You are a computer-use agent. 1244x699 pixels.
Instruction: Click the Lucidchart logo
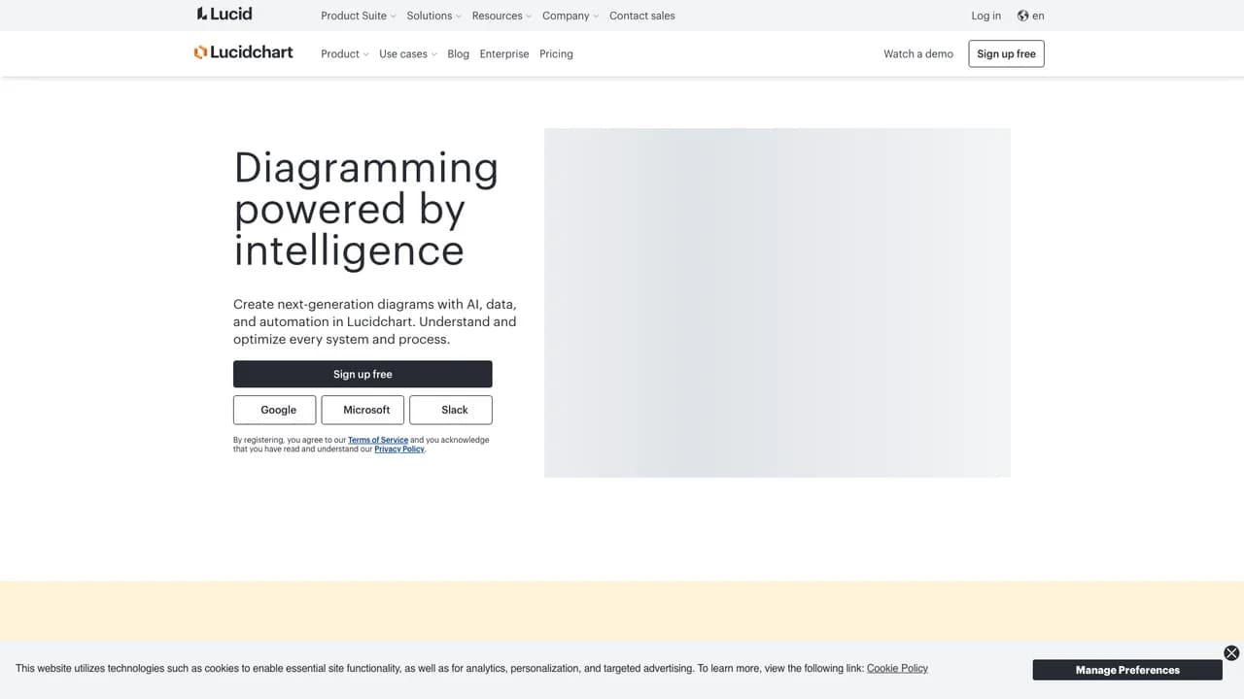coord(243,52)
